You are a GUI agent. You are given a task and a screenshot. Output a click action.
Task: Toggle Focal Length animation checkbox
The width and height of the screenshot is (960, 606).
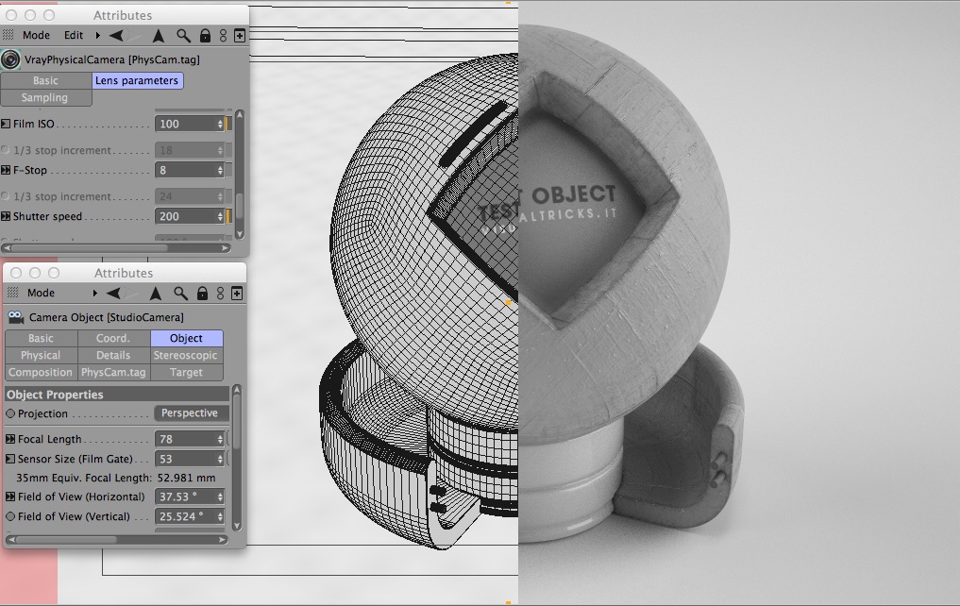click(x=10, y=439)
